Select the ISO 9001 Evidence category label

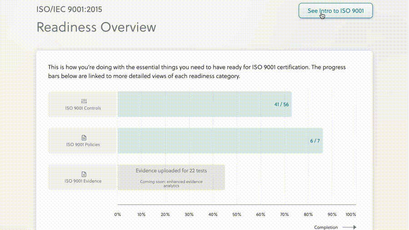83,181
